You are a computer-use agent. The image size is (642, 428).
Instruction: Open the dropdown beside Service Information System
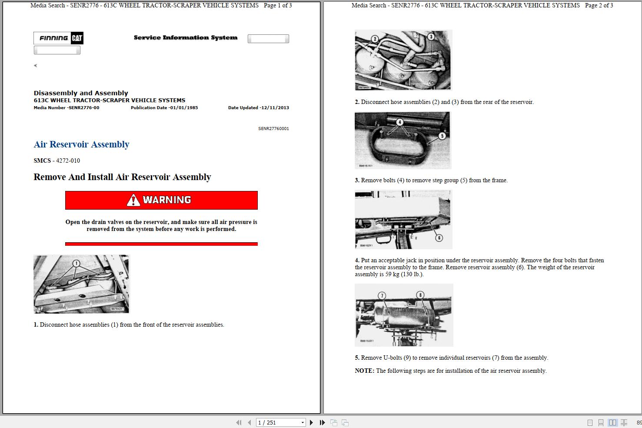click(268, 38)
